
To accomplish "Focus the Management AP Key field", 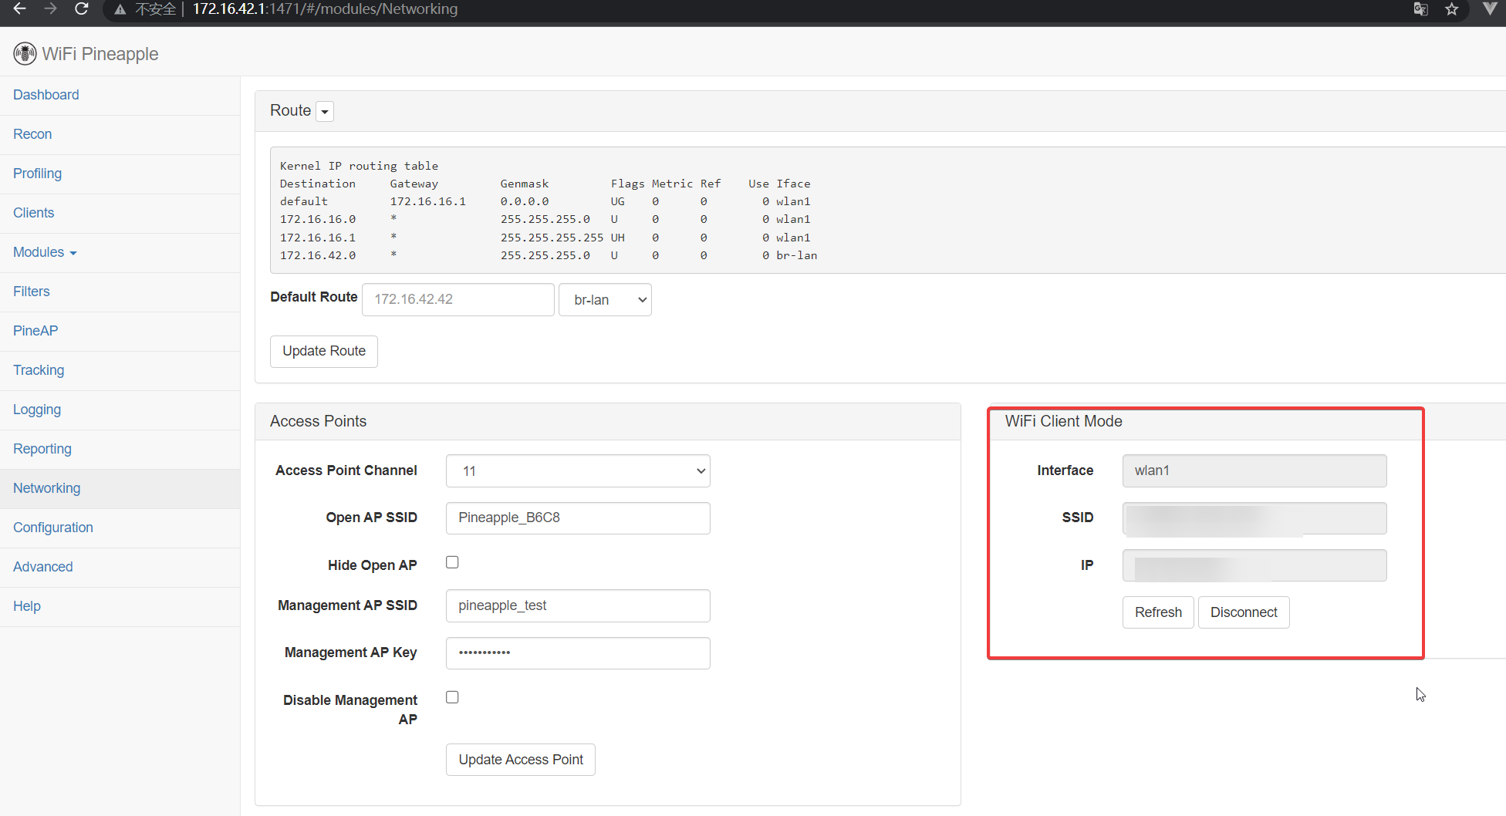I will click(578, 653).
